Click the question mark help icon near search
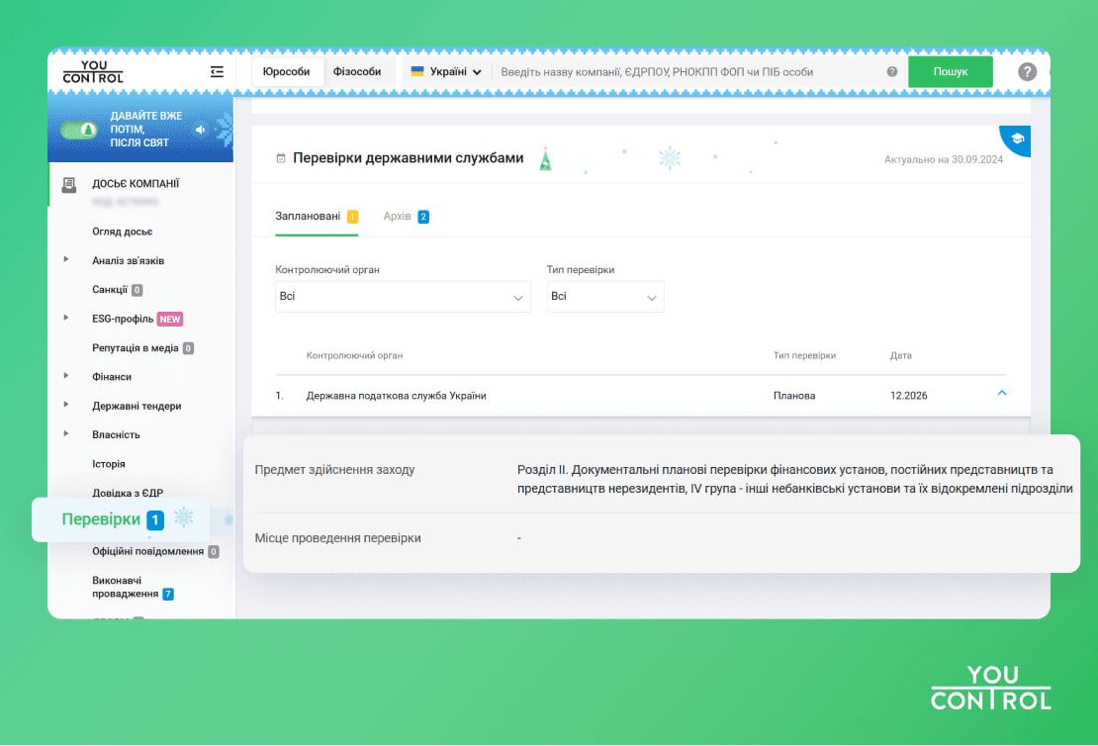This screenshot has width=1098, height=746. pos(891,70)
